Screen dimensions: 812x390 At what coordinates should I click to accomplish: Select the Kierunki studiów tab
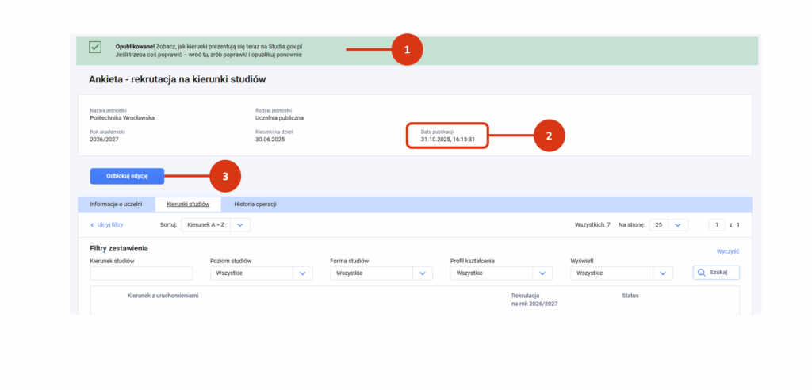pos(188,205)
